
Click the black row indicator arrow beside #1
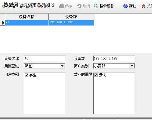pyautogui.click(x=3, y=23)
